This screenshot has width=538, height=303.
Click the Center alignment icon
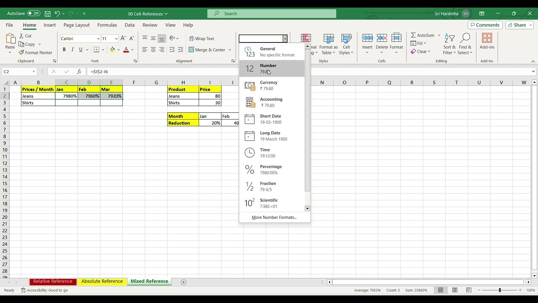pyautogui.click(x=153, y=50)
